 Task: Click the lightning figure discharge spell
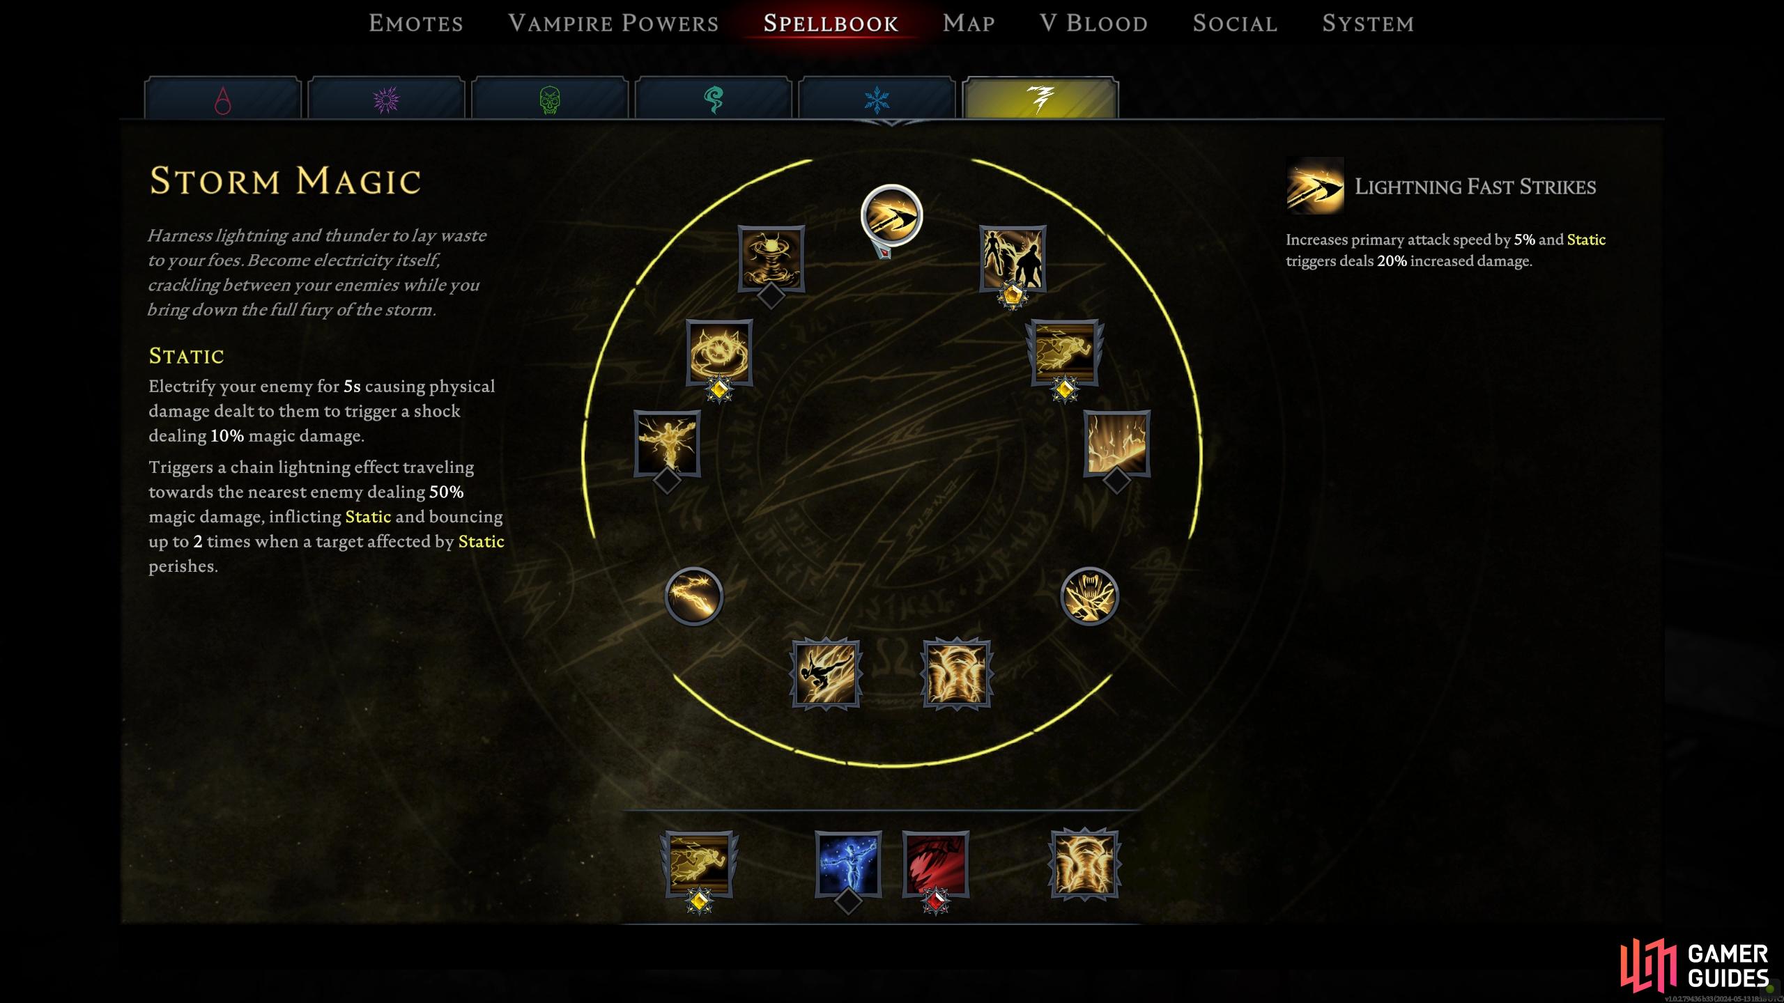(667, 444)
